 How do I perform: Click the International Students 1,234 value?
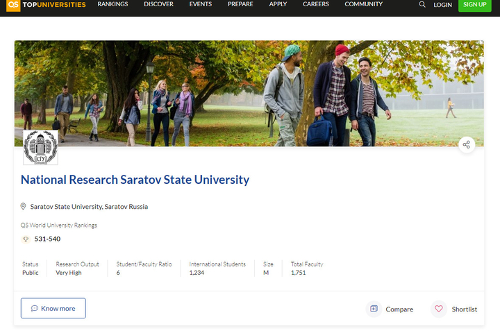[197, 273]
